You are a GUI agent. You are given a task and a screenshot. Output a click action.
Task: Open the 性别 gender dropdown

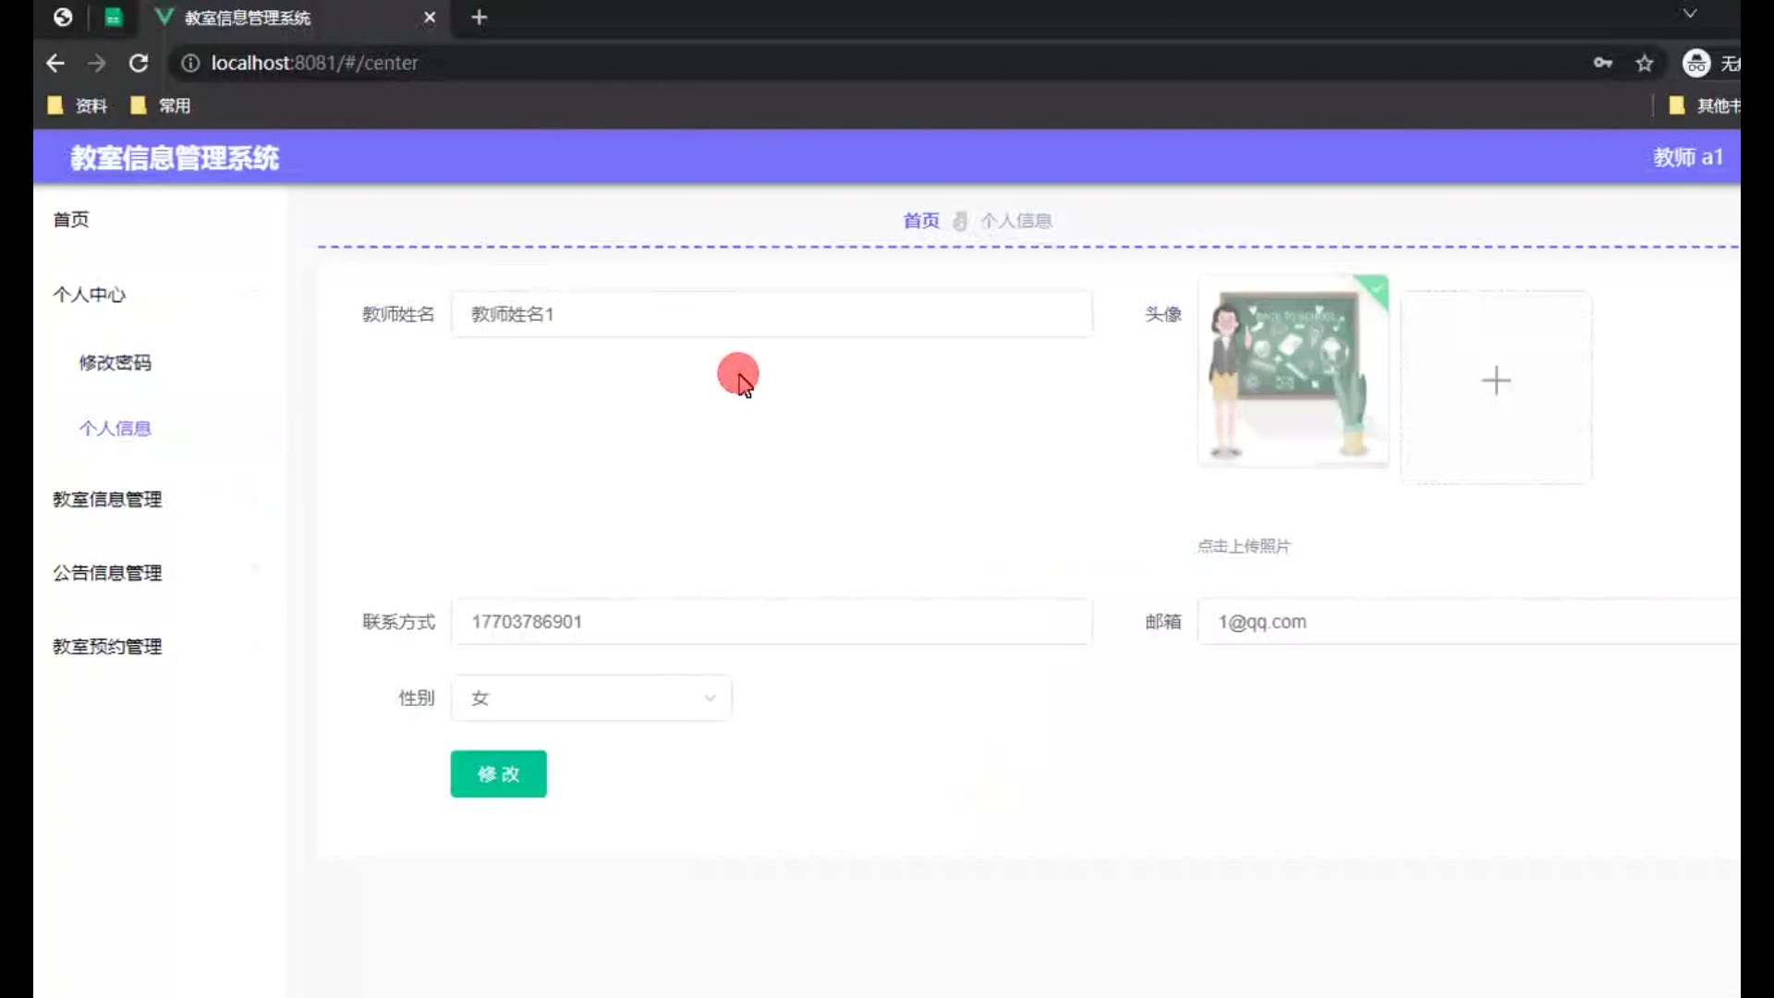pyautogui.click(x=591, y=699)
